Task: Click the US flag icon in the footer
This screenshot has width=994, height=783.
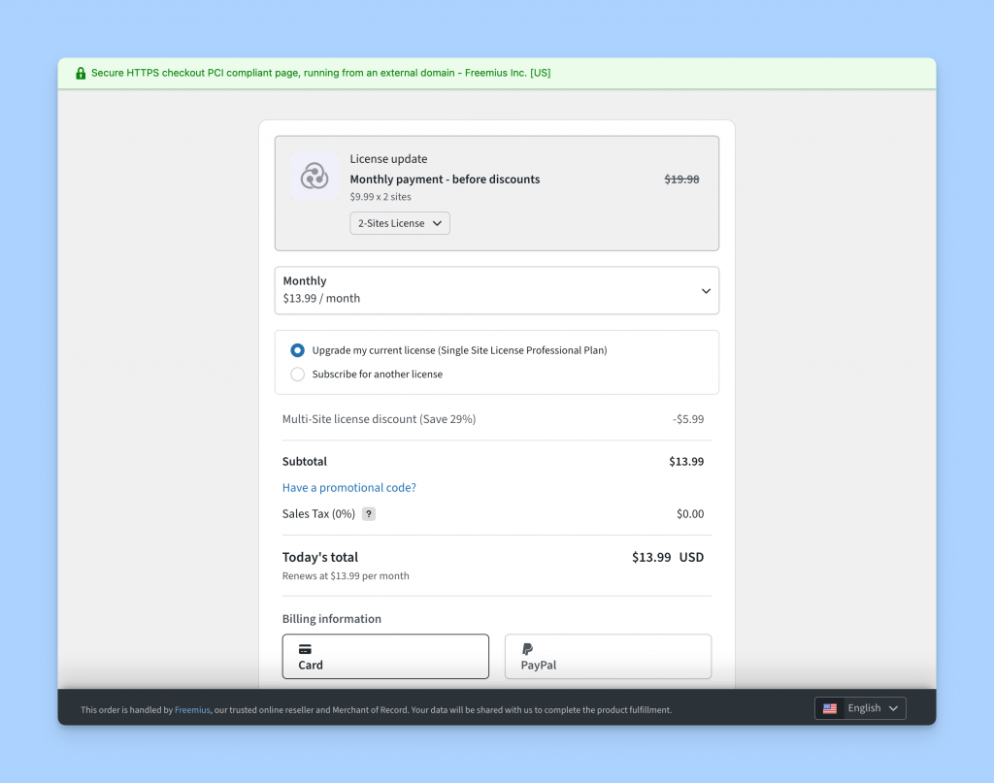Action: pyautogui.click(x=830, y=708)
